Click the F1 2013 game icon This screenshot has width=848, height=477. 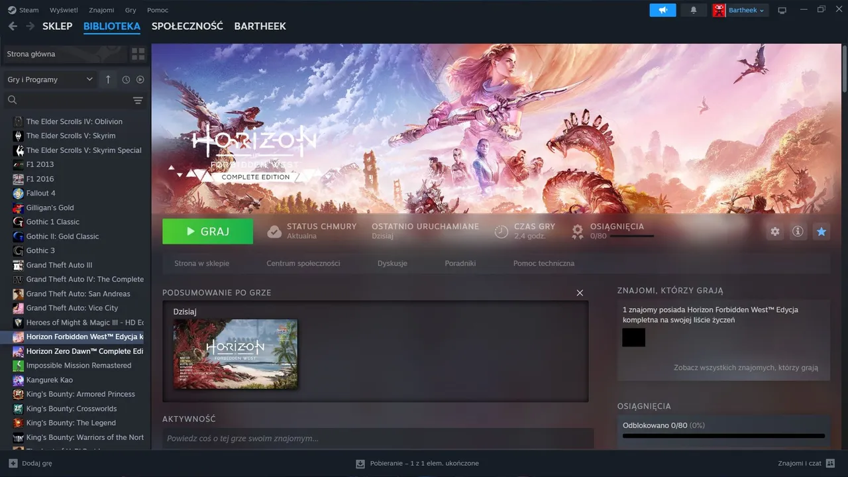(x=19, y=164)
